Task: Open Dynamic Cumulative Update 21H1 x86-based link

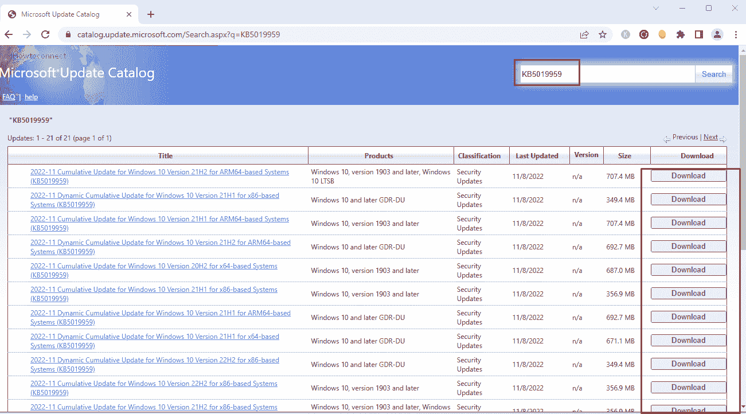Action: click(x=155, y=200)
